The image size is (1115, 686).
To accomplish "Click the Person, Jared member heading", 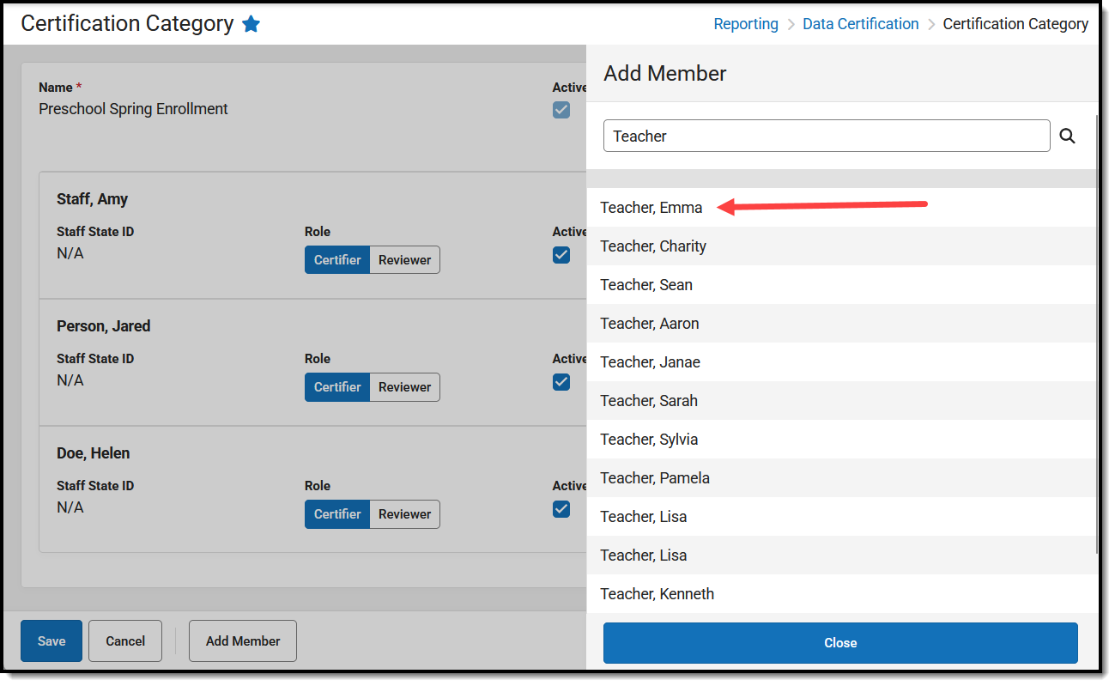I will coord(103,326).
